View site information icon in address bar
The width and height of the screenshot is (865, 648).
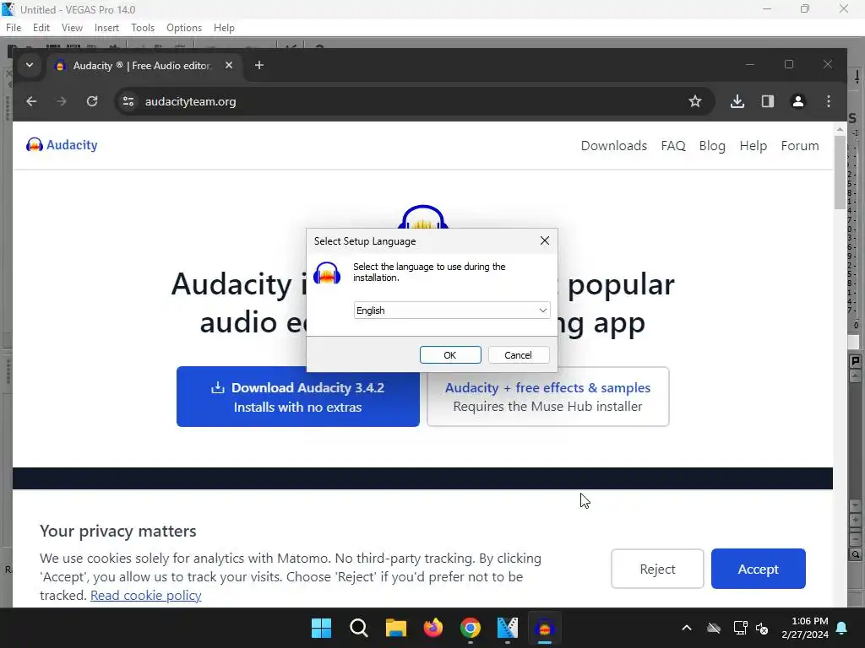(128, 101)
